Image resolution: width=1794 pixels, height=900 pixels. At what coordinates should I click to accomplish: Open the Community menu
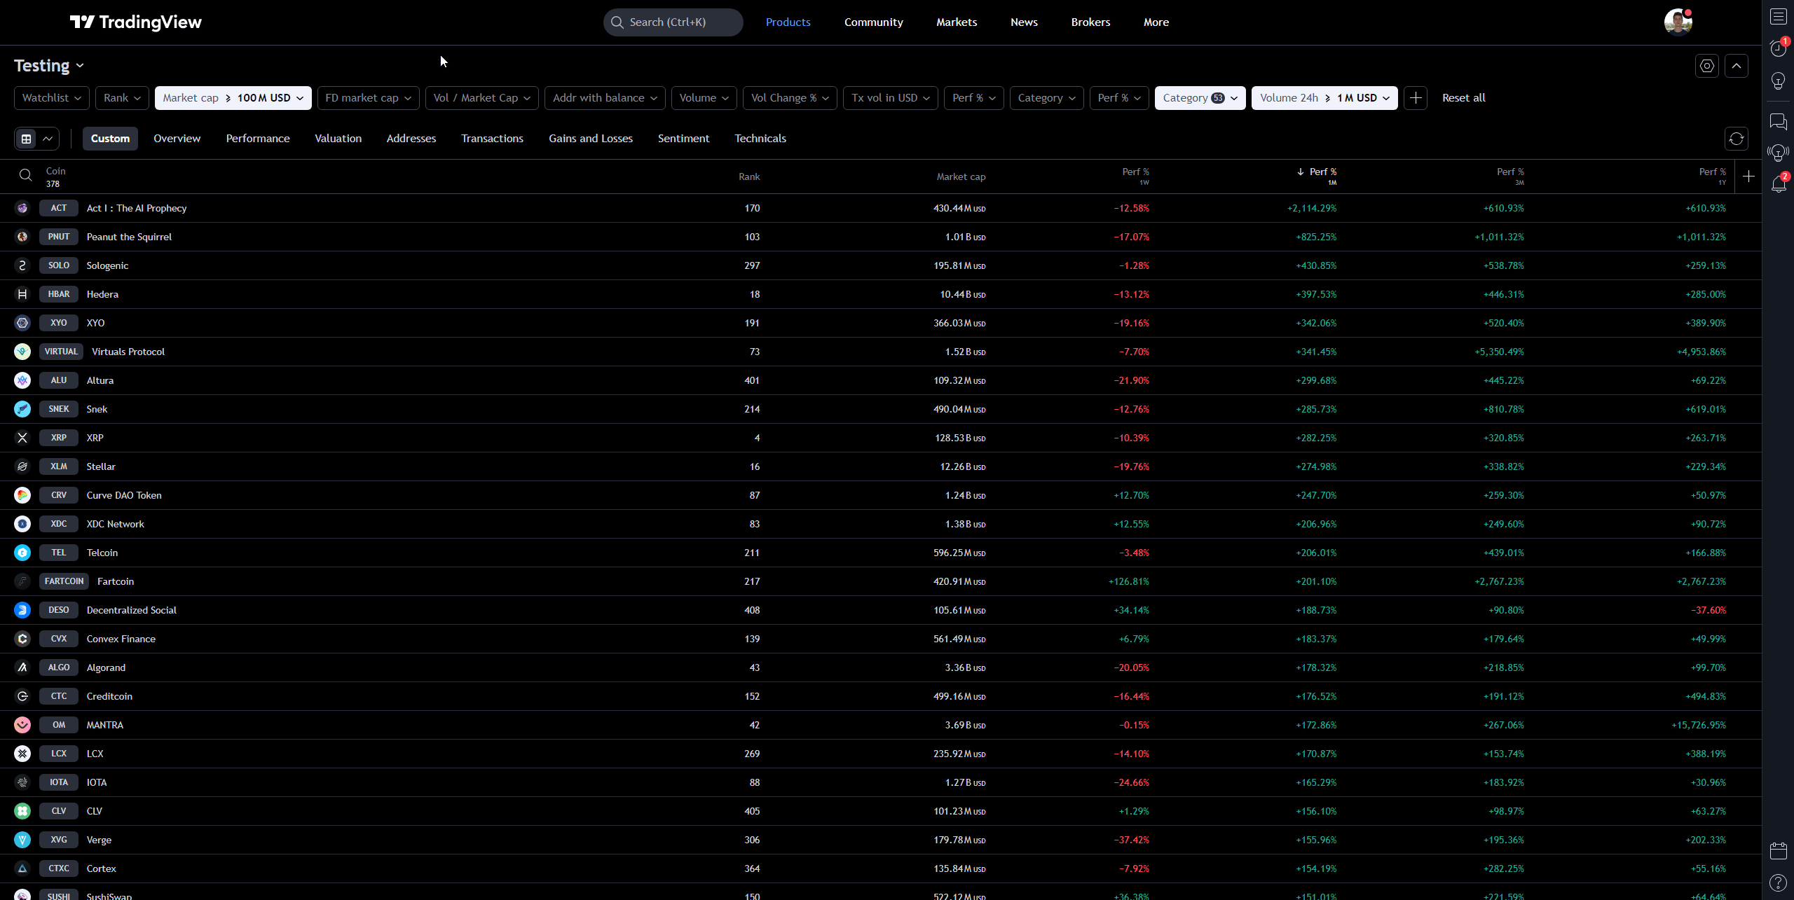point(874,22)
